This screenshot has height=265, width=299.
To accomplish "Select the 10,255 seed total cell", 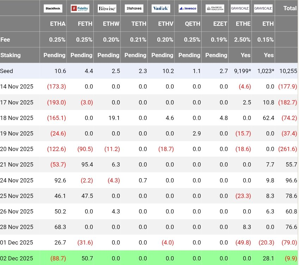I will (288, 71).
